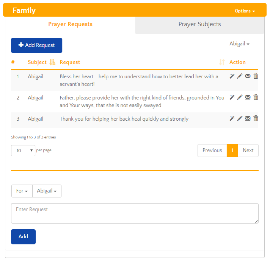Select 'Father, please provide her' request text
Screen dimensions: 270x261
(142, 101)
